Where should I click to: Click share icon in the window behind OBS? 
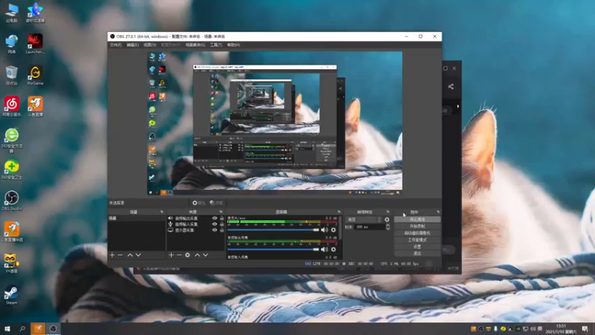click(451, 86)
